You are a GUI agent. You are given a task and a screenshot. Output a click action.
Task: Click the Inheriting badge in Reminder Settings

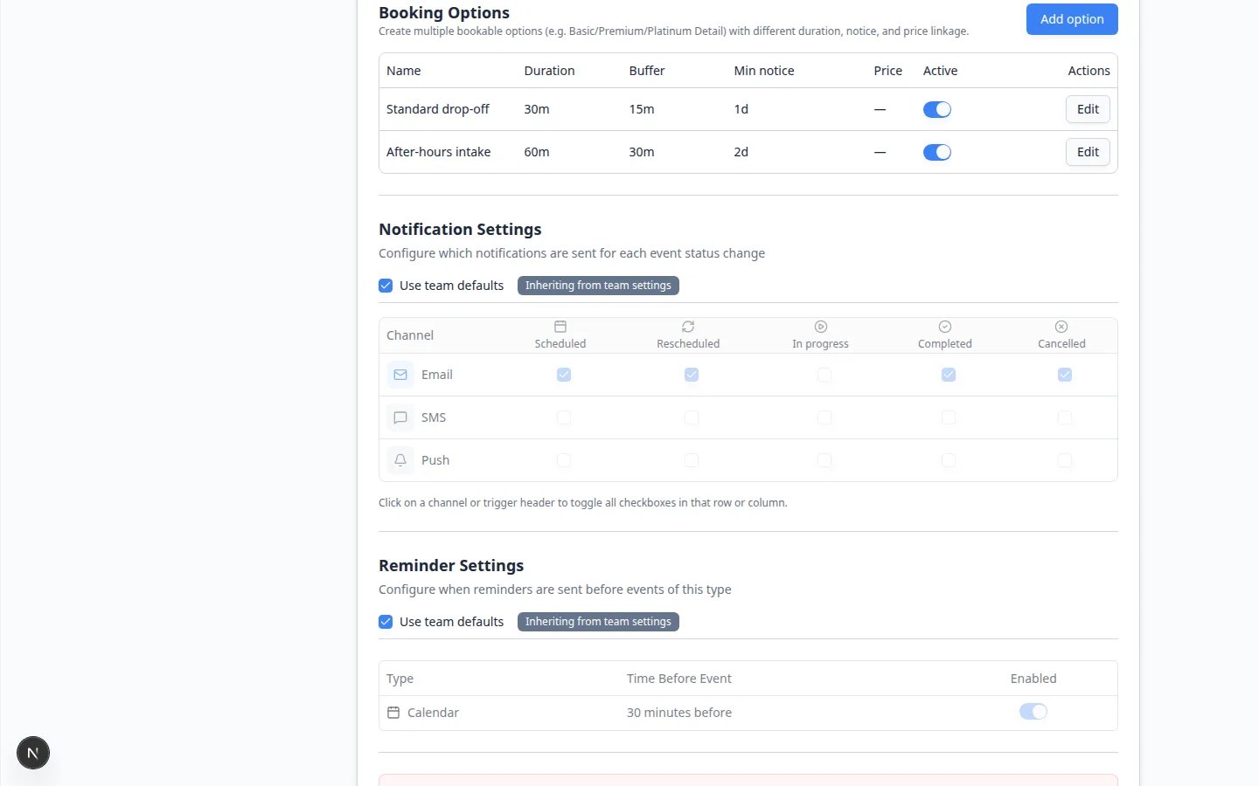(x=598, y=622)
